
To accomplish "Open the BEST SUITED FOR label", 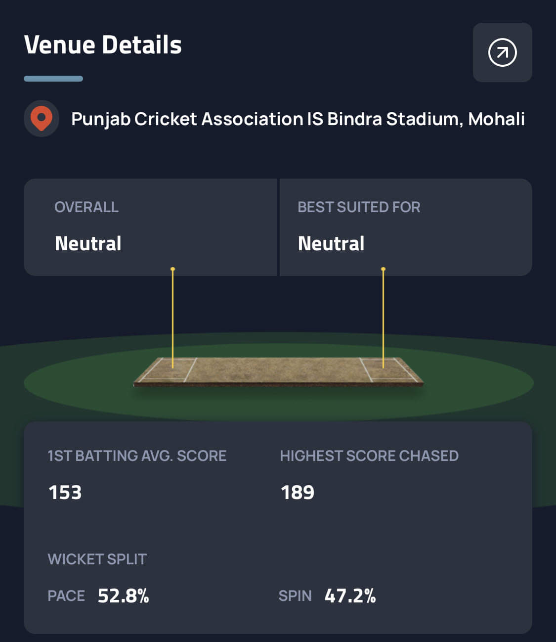I will pyautogui.click(x=359, y=207).
